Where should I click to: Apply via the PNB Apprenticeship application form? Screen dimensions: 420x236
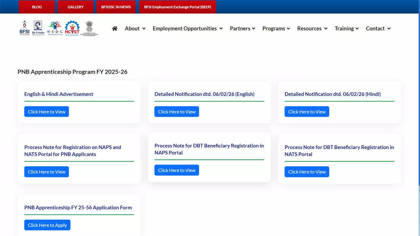click(47, 225)
